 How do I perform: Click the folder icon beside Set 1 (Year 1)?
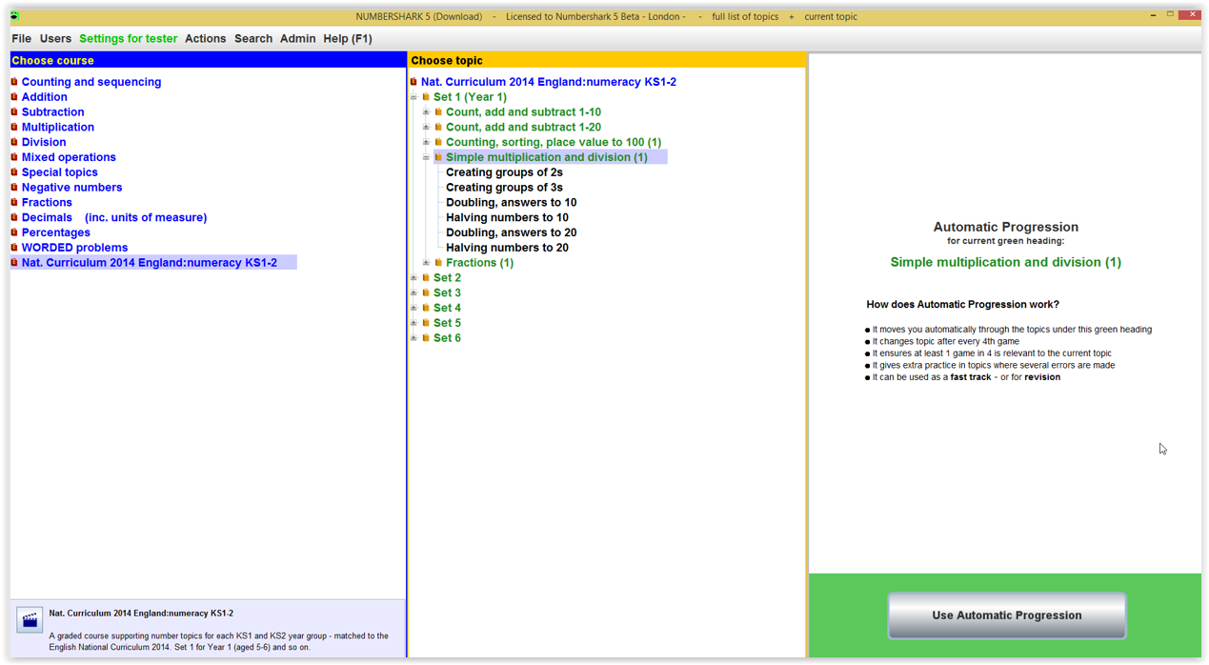click(x=426, y=97)
